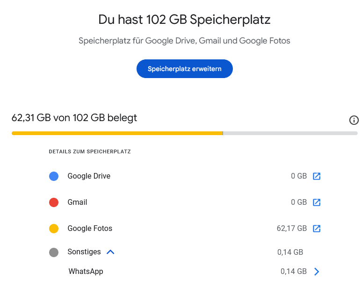The height and width of the screenshot is (295, 361).
Task: Click the yellow Google Fotos dot
Action: point(54,229)
